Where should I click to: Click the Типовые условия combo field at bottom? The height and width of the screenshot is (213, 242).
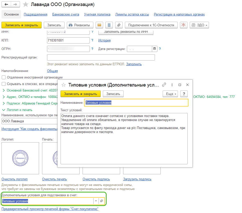pyautogui.click(x=47, y=201)
